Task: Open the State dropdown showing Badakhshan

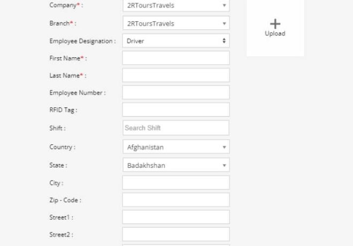Action: [x=175, y=165]
